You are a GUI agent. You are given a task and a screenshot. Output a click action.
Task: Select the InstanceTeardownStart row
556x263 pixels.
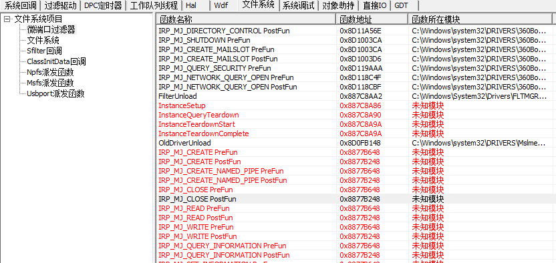pyautogui.click(x=354, y=124)
